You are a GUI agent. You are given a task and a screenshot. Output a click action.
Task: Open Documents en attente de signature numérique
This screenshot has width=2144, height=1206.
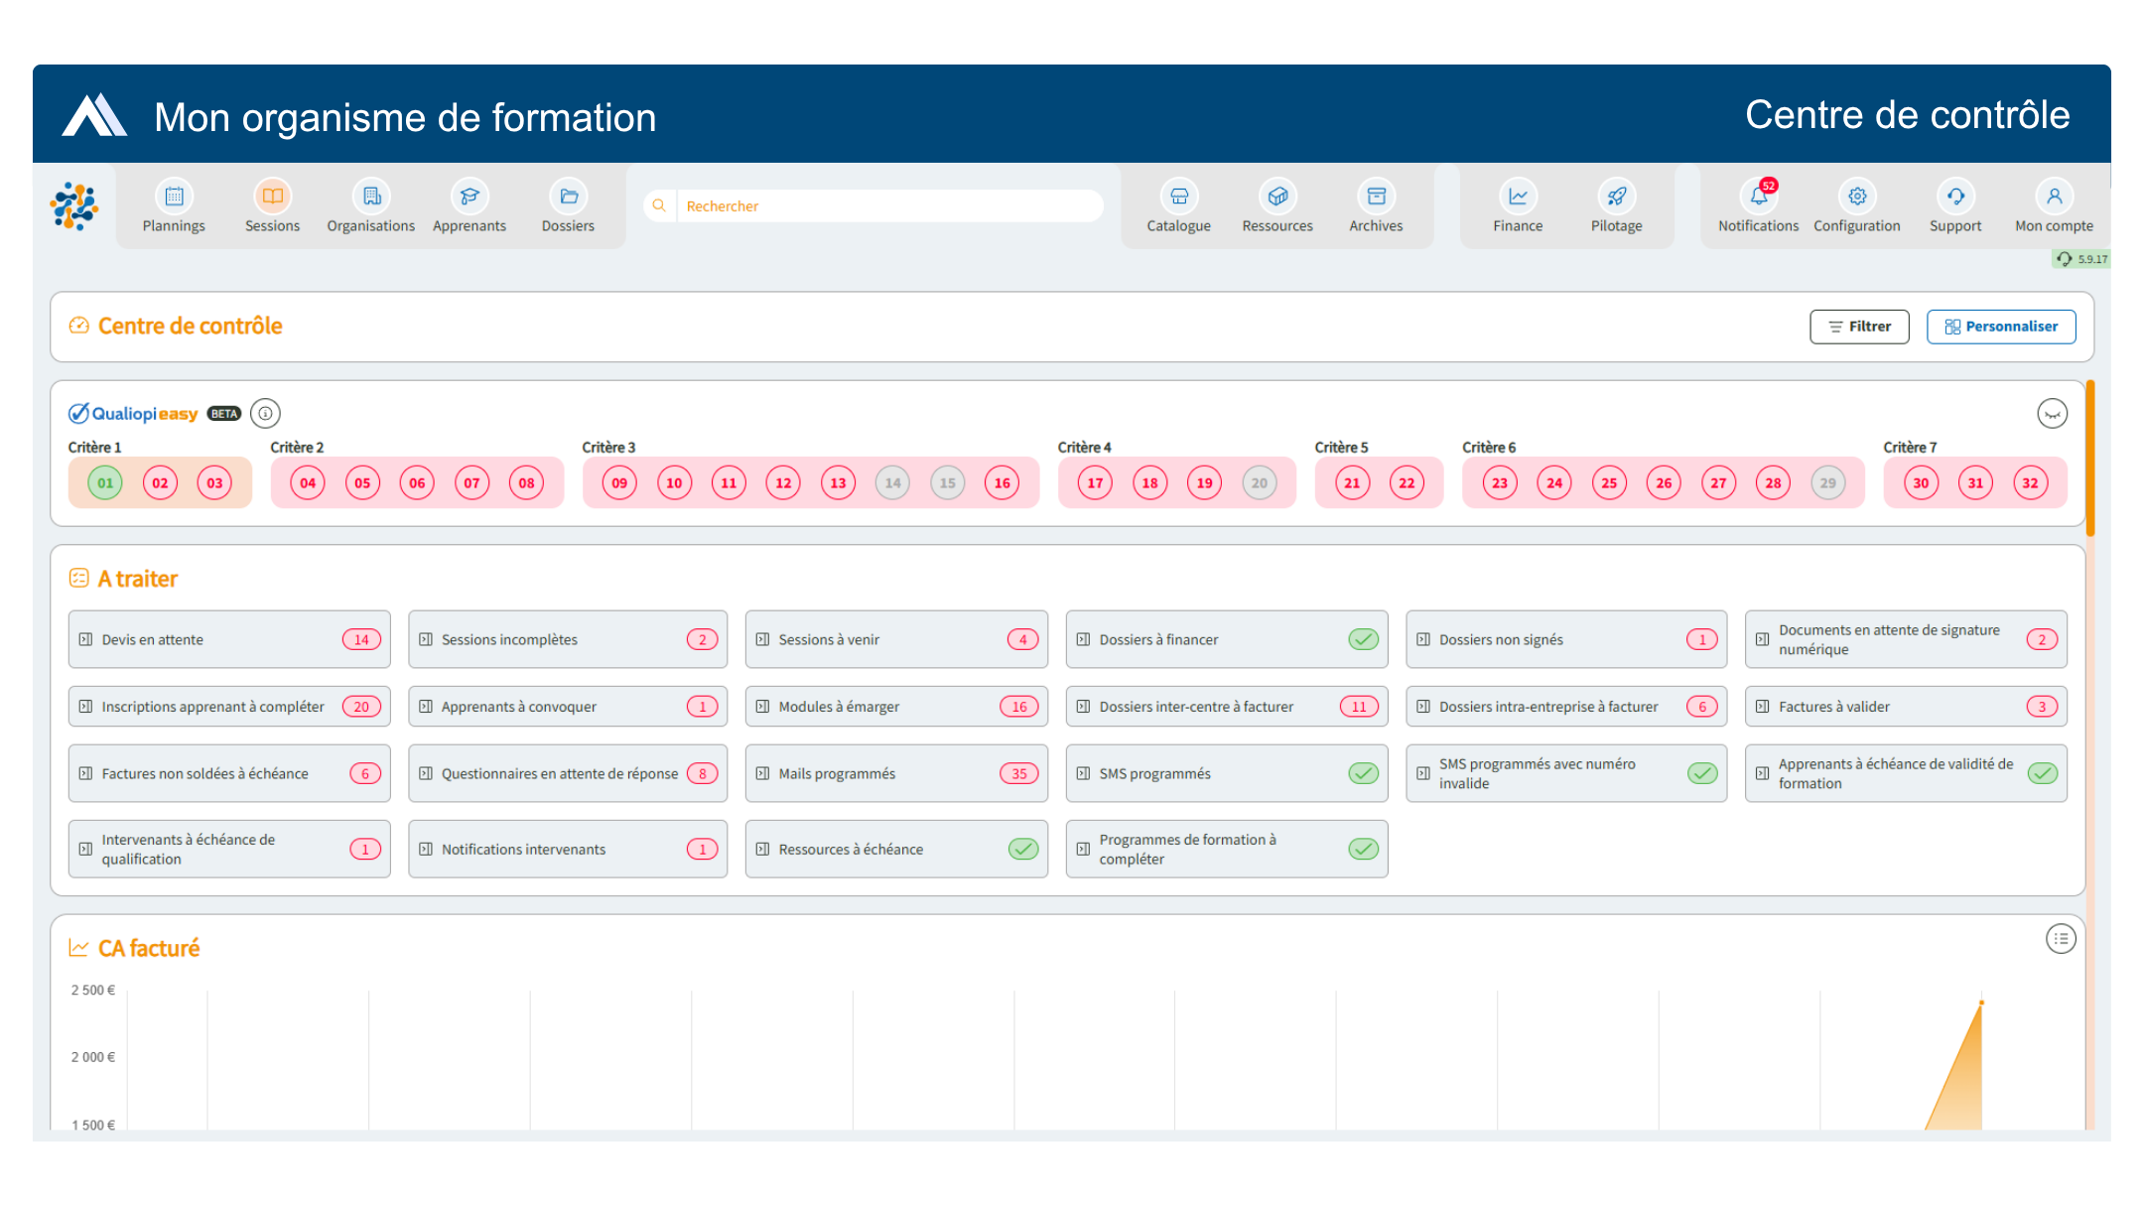tap(1906, 639)
